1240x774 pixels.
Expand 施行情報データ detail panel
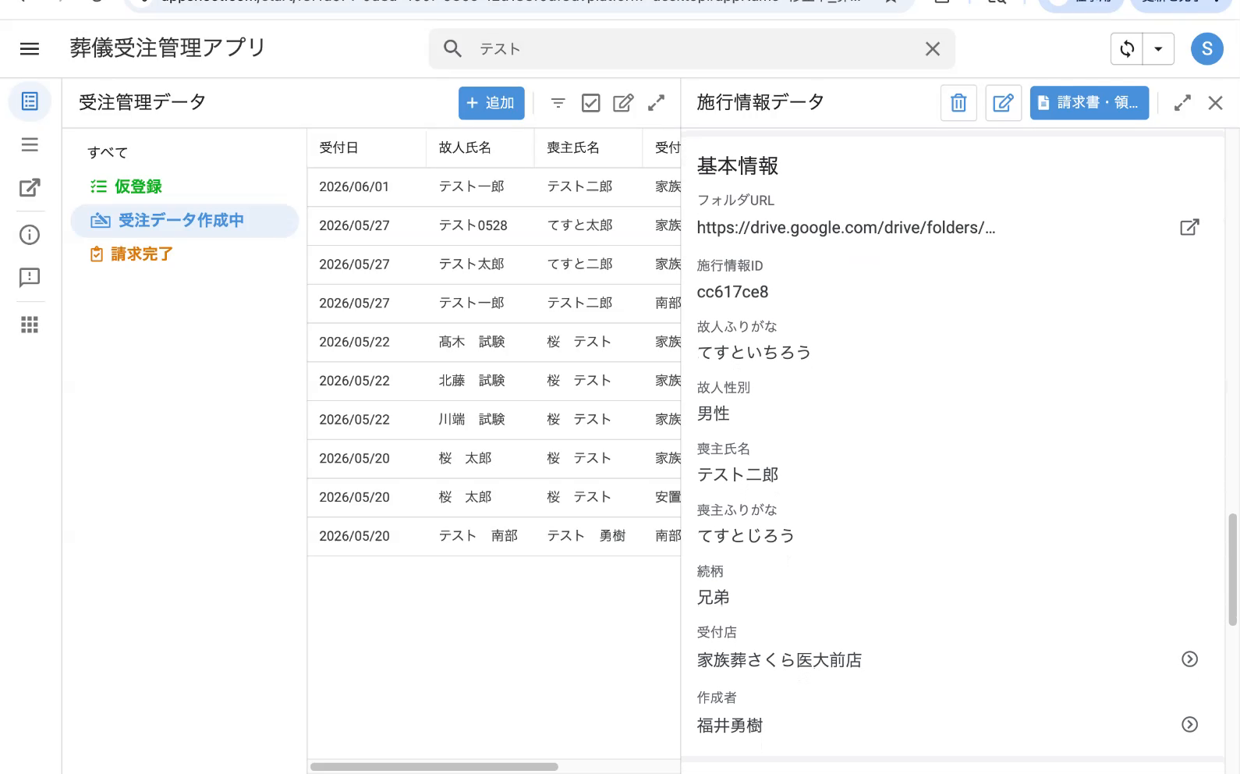tap(1182, 103)
